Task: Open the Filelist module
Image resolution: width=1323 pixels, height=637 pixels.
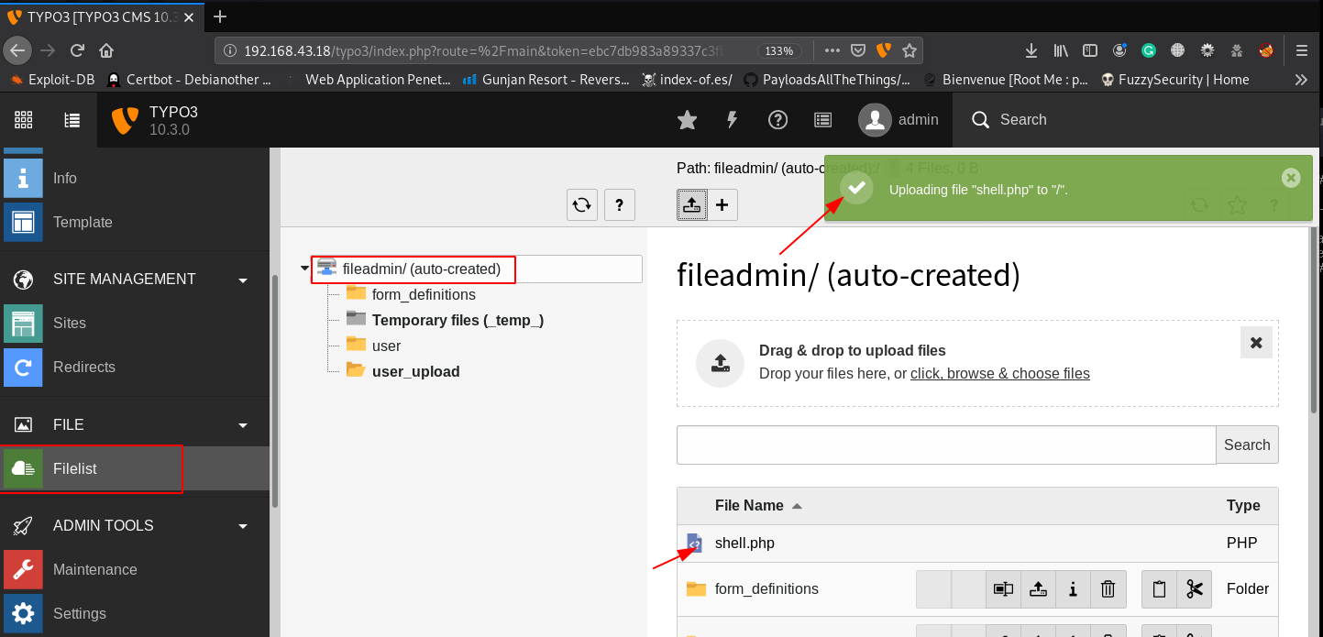Action: (x=135, y=469)
